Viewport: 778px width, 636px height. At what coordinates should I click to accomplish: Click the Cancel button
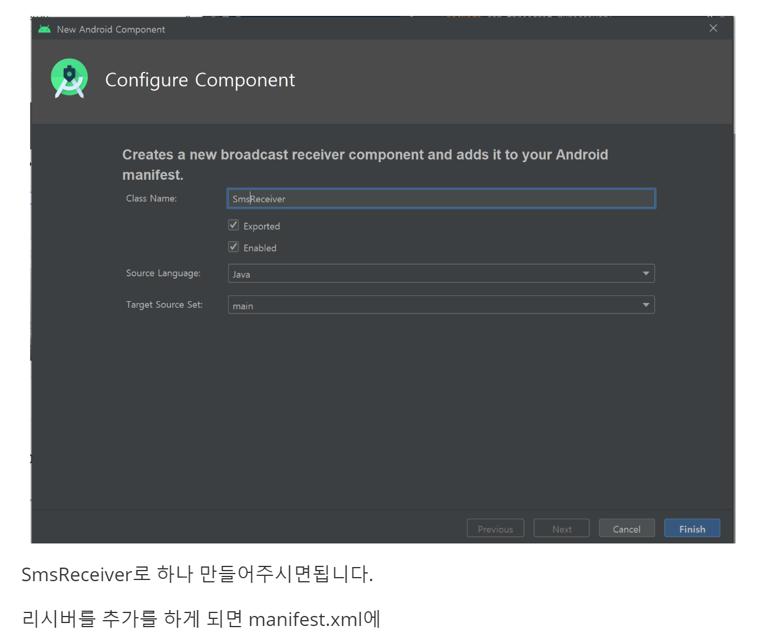[627, 528]
